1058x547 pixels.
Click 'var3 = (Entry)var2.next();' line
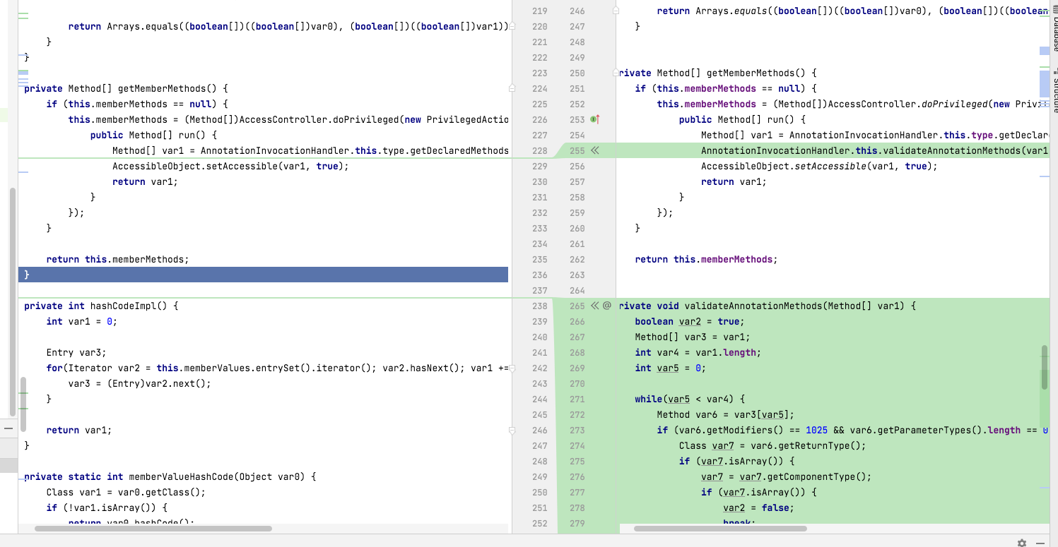pos(140,383)
